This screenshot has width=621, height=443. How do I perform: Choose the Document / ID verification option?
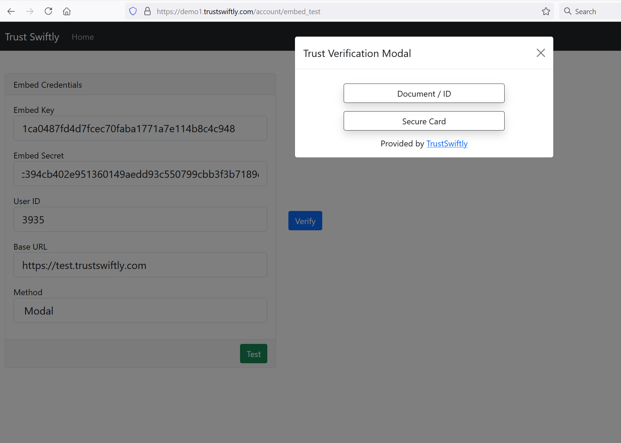tap(424, 93)
